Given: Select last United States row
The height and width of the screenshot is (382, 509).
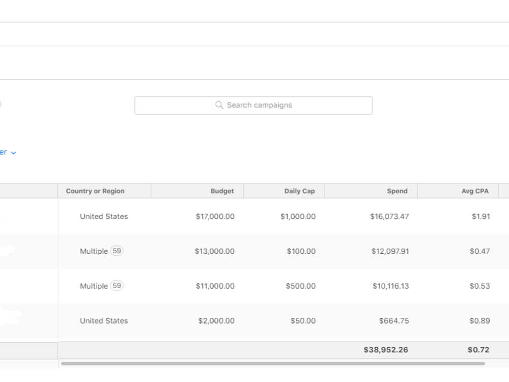Looking at the screenshot, I should pyautogui.click(x=104, y=320).
